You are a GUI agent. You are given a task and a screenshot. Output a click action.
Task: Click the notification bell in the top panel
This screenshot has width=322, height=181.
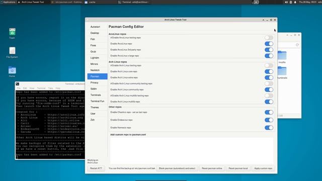point(295,2)
